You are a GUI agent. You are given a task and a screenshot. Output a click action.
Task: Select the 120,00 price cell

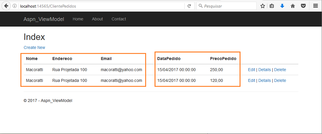(217, 81)
